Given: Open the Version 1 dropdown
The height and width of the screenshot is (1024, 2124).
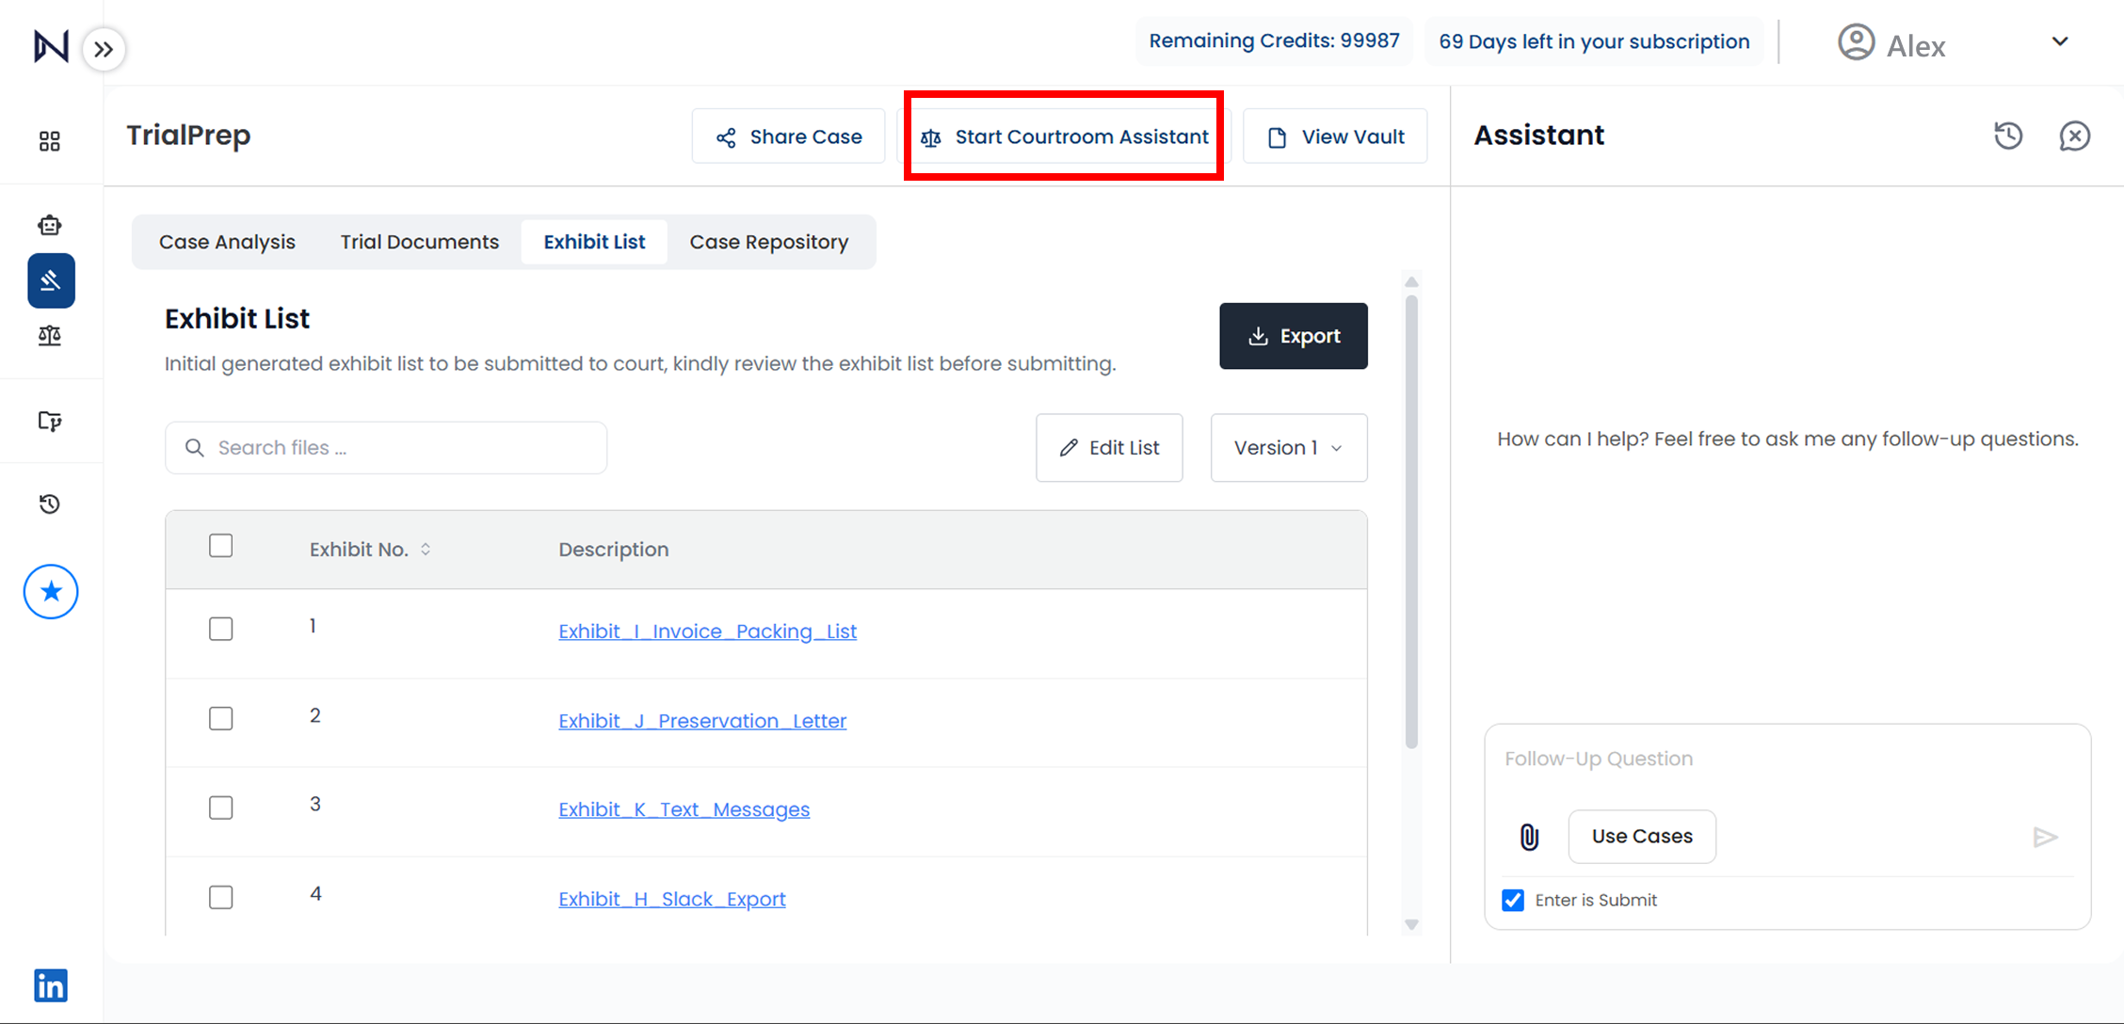Looking at the screenshot, I should pos(1288,448).
